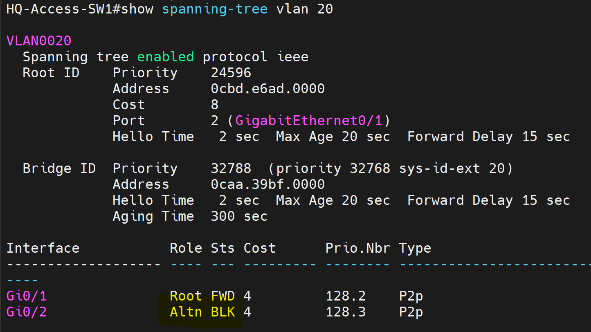Viewport: 591px width, 332px height.
Task: Click GigabitEthernet0/1 in Port line
Action: [309, 121]
